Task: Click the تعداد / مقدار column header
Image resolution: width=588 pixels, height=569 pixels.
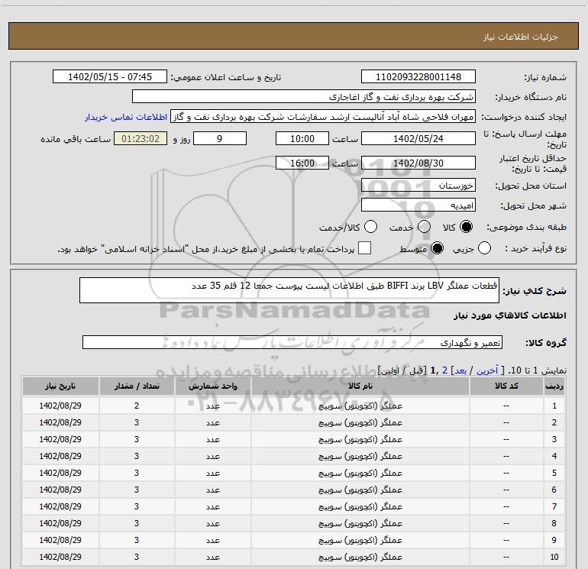Action: tap(137, 386)
